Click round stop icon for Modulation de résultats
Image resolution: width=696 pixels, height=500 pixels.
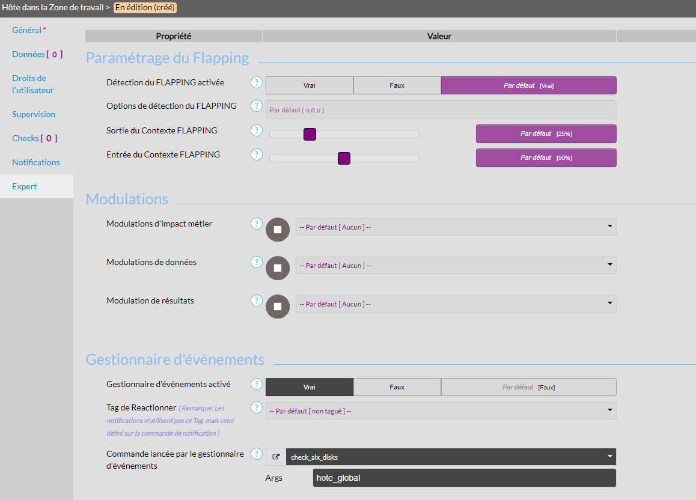278,306
